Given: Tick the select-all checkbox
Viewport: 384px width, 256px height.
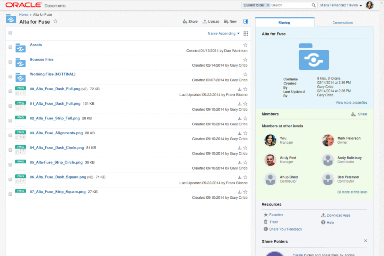Looking at the screenshot, I should coord(10,33).
